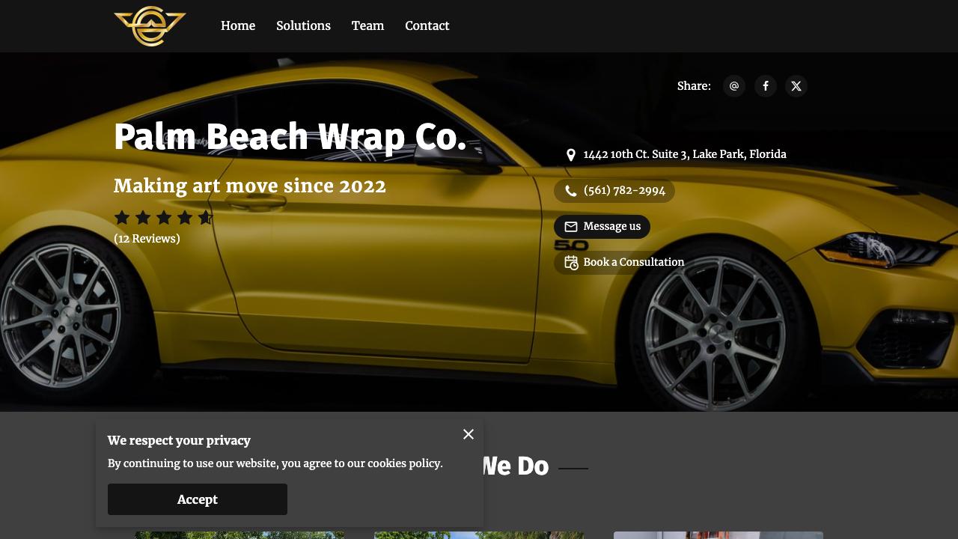Open the Solutions menu
Image resolution: width=958 pixels, height=539 pixels.
pyautogui.click(x=303, y=25)
